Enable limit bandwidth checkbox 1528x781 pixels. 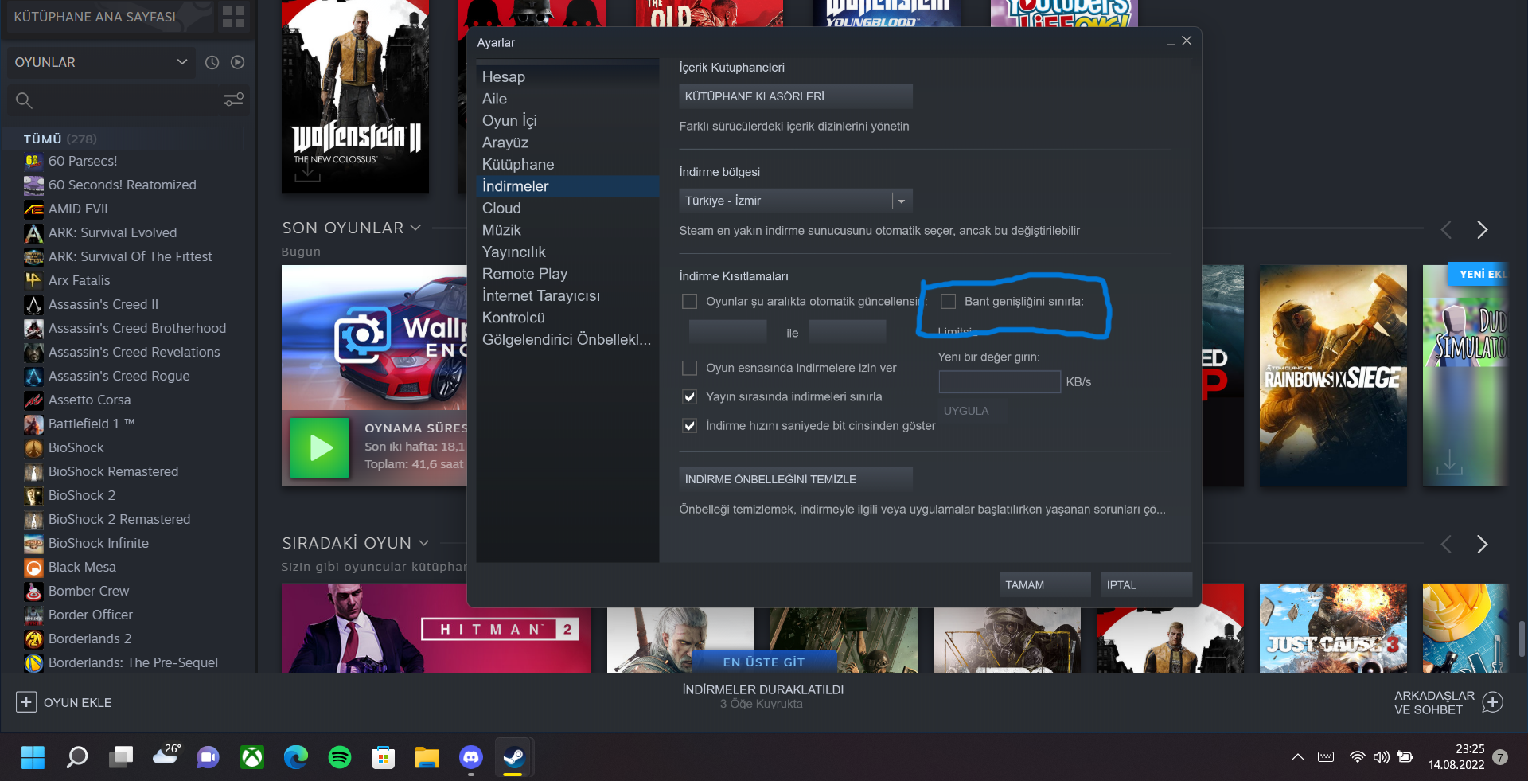949,302
